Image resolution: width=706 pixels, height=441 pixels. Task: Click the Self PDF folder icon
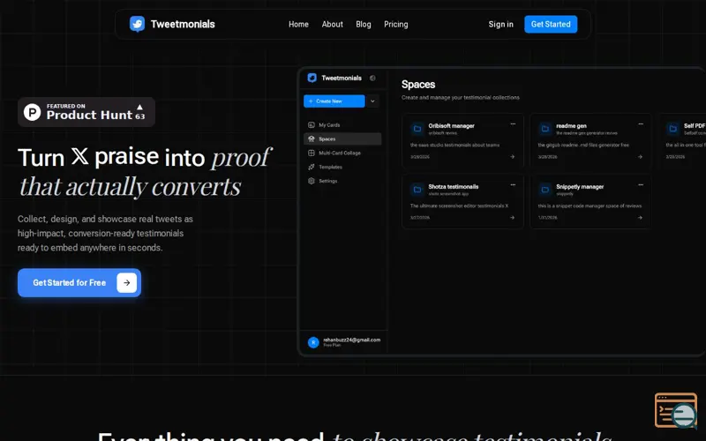[673, 129]
